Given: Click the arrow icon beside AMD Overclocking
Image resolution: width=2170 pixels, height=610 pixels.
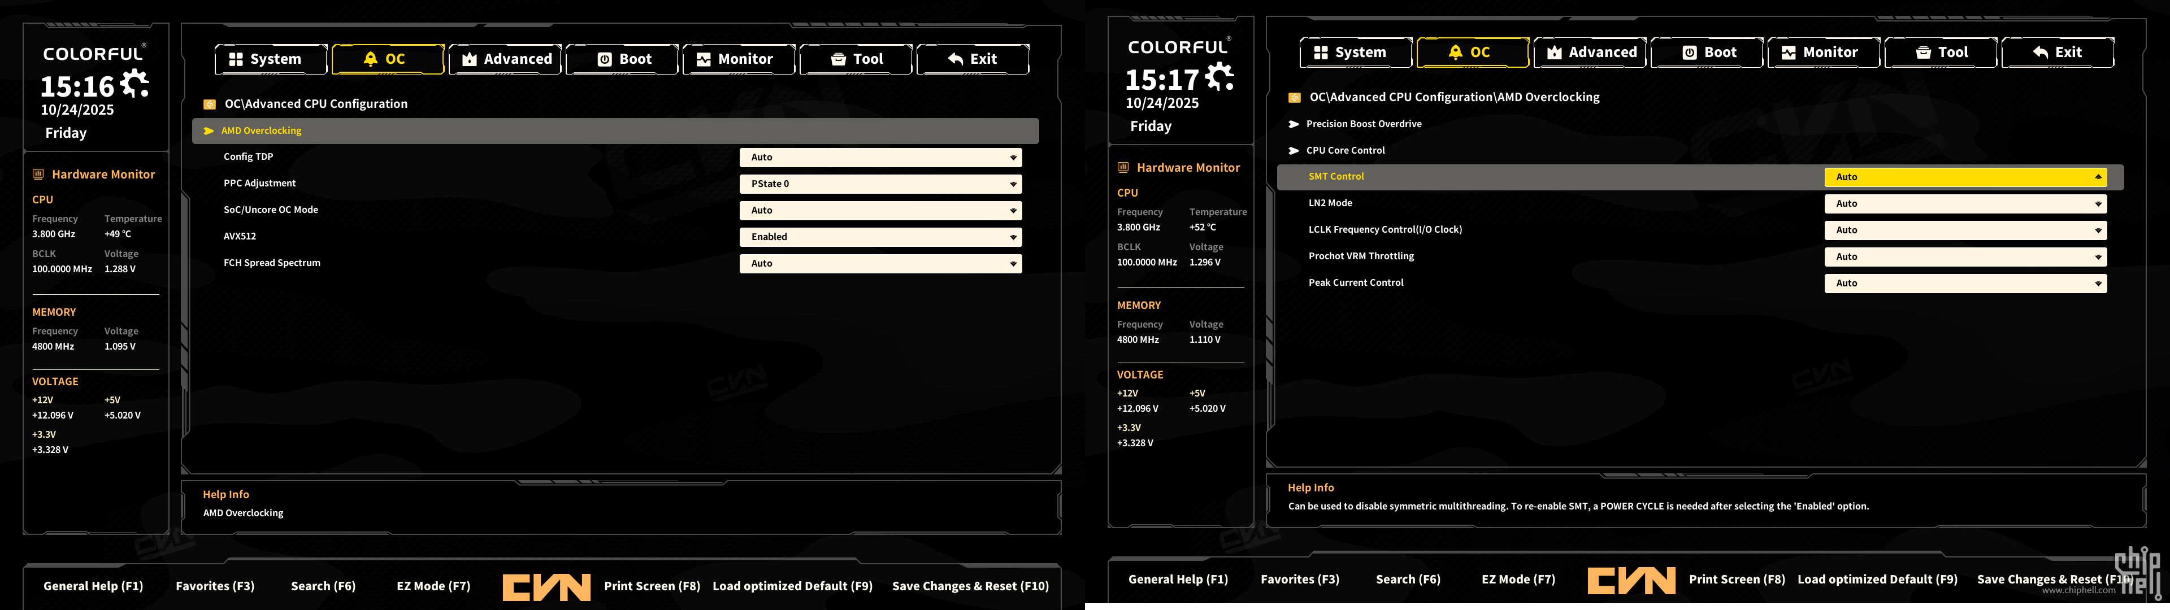Looking at the screenshot, I should (208, 130).
